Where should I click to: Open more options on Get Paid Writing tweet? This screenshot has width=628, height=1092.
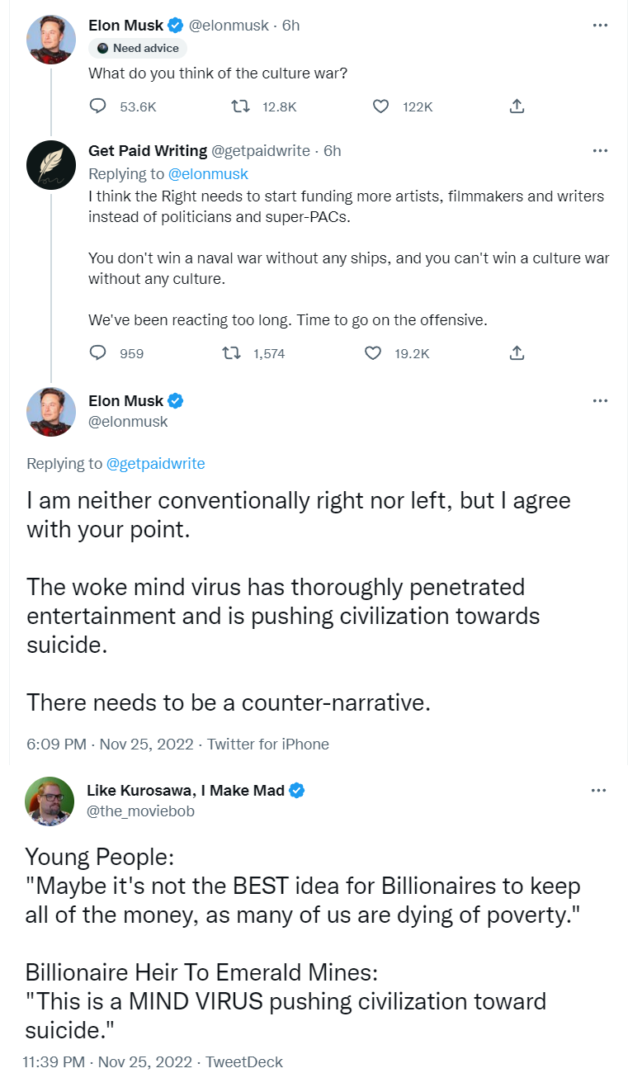tap(600, 151)
